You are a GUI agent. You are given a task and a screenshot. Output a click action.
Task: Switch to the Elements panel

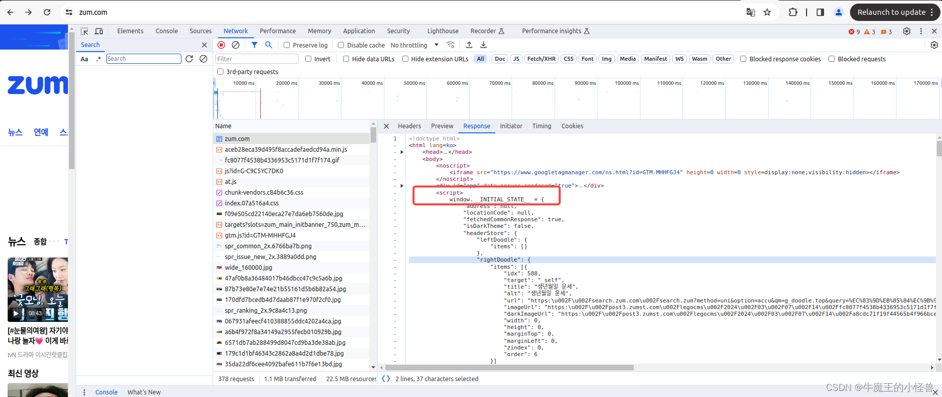click(x=130, y=31)
